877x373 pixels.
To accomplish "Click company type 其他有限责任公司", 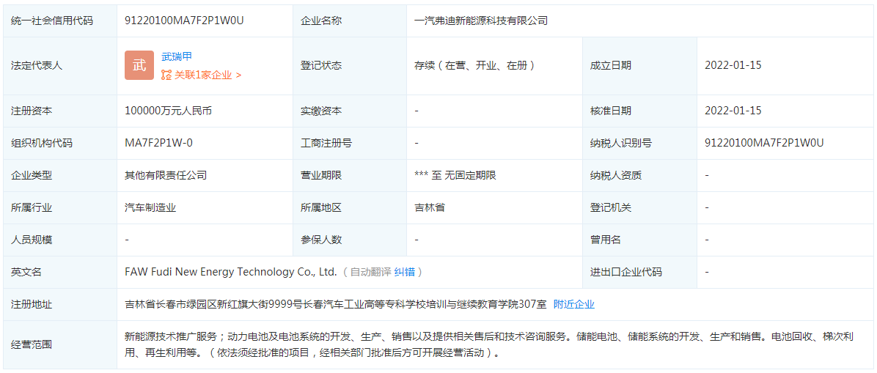I will click(166, 176).
